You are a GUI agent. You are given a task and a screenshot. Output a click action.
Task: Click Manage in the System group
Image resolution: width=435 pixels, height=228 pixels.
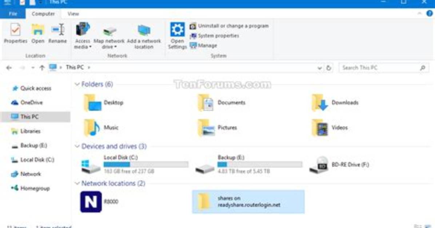203,45
